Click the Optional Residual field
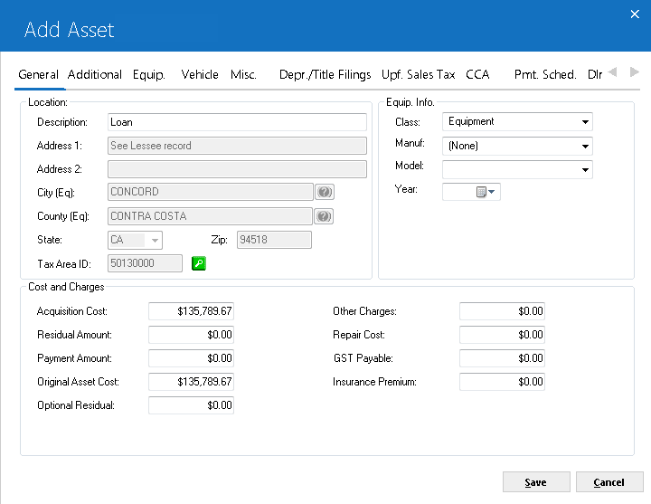 point(191,405)
